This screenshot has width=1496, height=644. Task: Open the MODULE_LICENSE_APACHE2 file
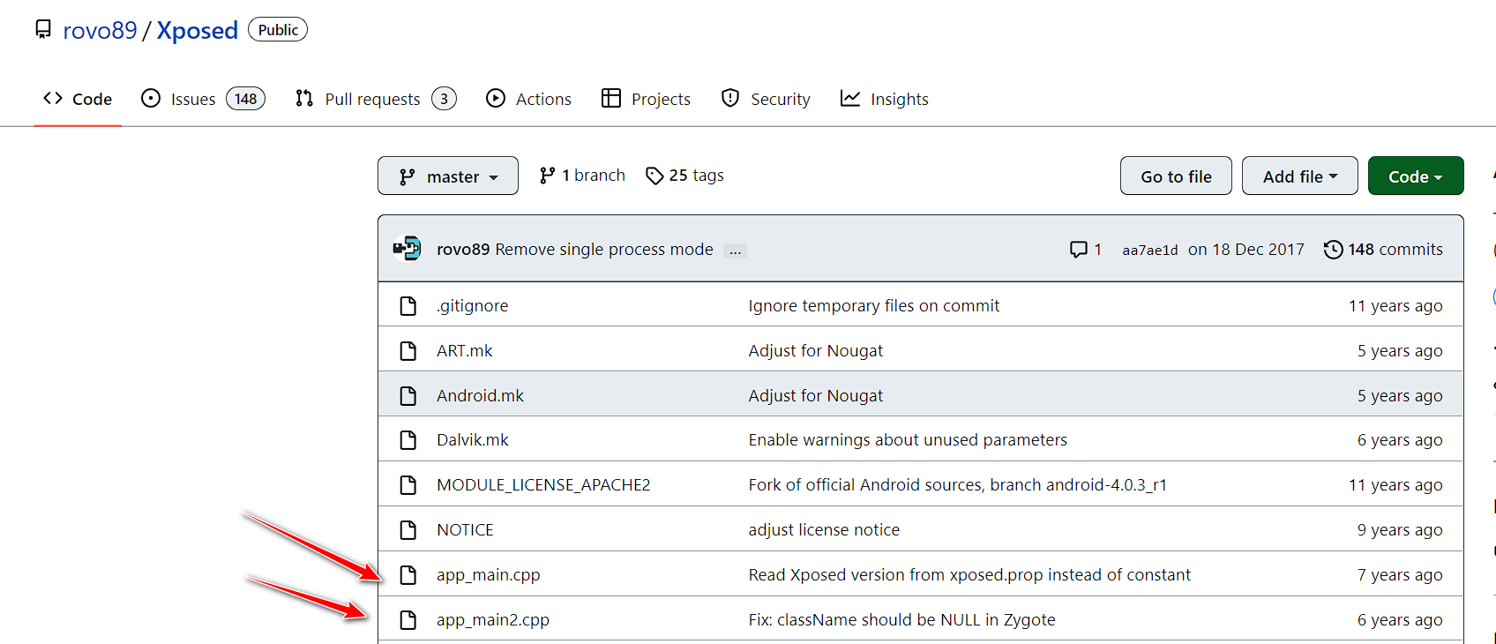pyautogui.click(x=543, y=485)
